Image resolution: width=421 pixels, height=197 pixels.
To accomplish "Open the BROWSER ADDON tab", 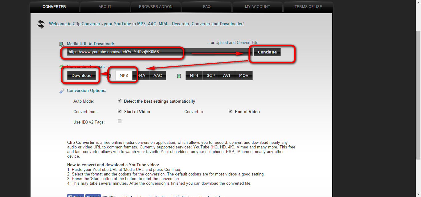I will 156,7.
